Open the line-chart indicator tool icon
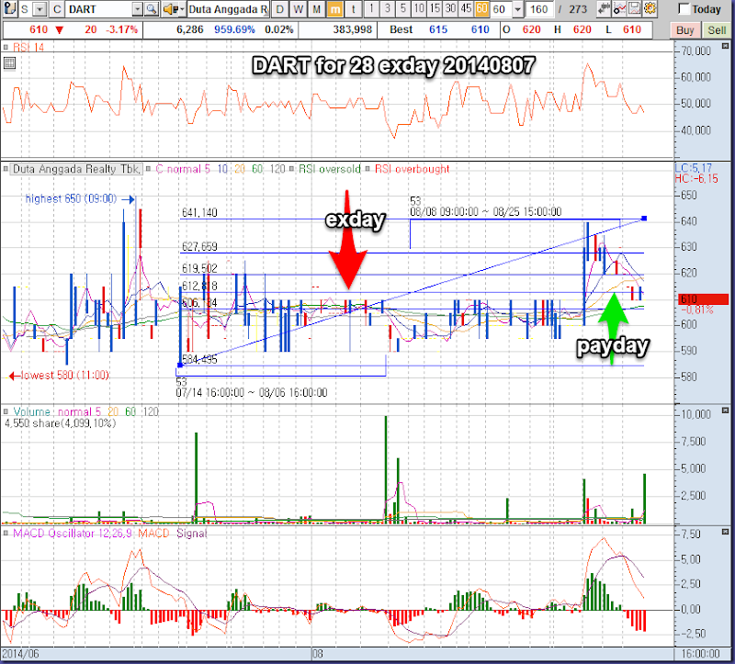Screen dimensions: 735x664 point(619,8)
